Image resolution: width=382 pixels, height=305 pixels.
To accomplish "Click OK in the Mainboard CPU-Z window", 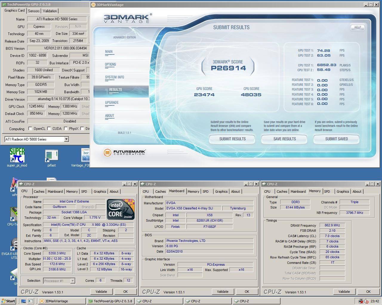I will (x=247, y=292).
